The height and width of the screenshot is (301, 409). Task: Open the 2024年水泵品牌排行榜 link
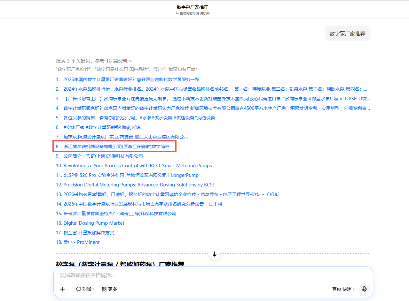coord(216,89)
